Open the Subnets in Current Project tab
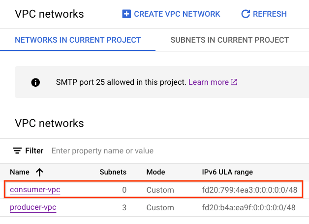The height and width of the screenshot is (224, 309). pyautogui.click(x=229, y=40)
